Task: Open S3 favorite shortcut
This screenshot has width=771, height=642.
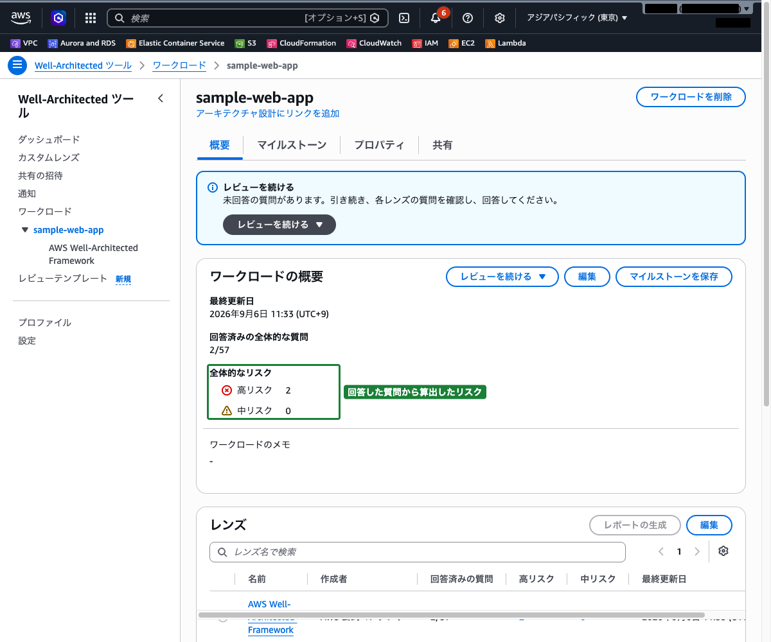Action: [x=245, y=43]
